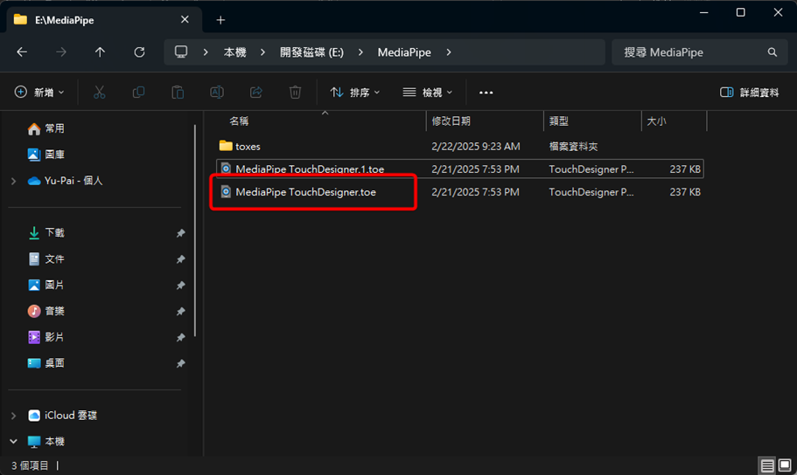
Task: Toggle the 詳細資料 details pane
Action: pyautogui.click(x=749, y=93)
